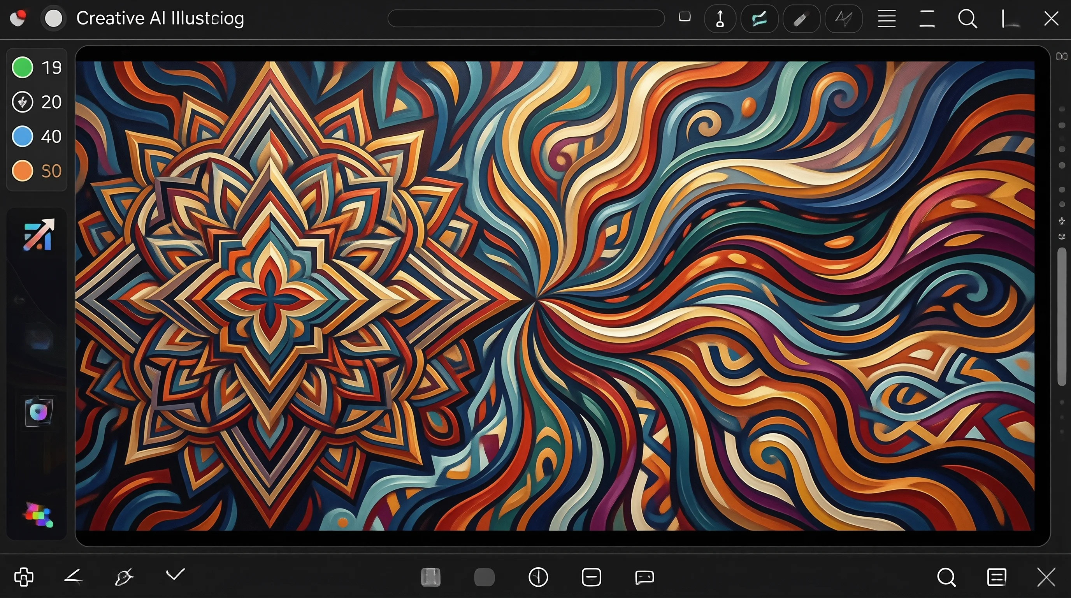1071x598 pixels.
Task: Select the green color swatch labeled 19
Action: 23,67
